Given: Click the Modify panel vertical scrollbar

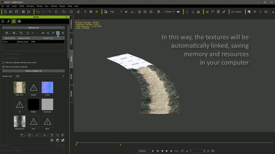Looking at the screenshot, I should (68, 42).
